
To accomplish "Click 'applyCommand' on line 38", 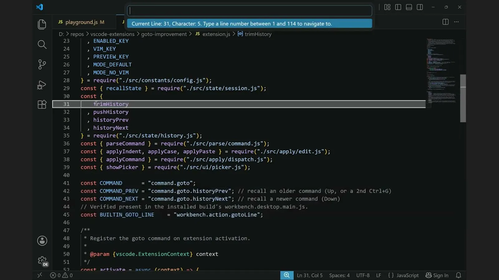I will coord(125,159).
